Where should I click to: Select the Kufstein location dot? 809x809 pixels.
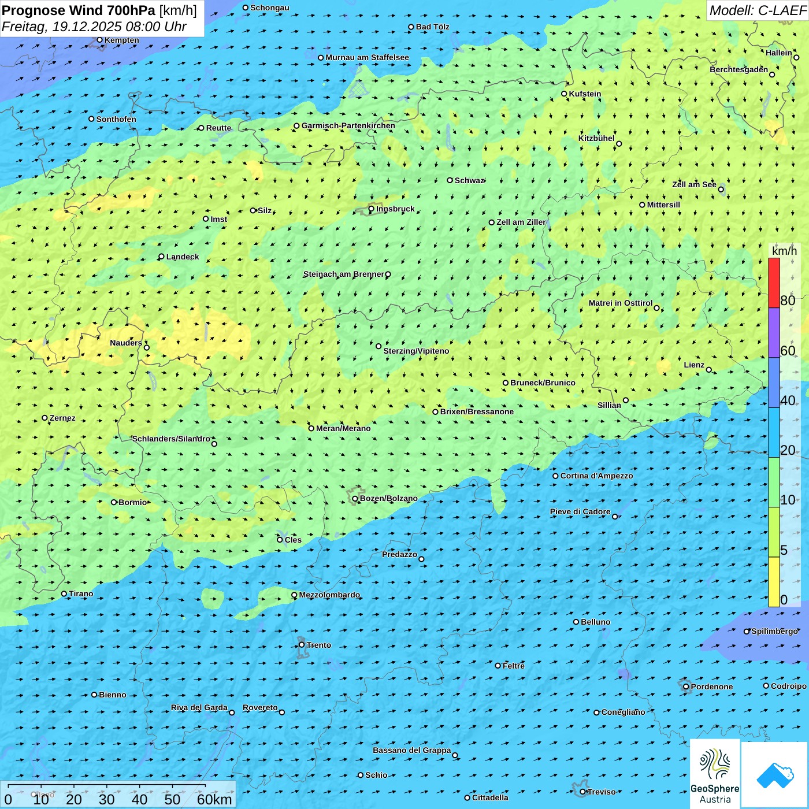coord(565,94)
